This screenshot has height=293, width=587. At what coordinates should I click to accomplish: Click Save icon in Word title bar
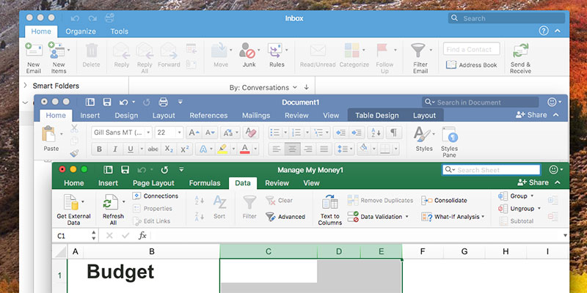[107, 102]
